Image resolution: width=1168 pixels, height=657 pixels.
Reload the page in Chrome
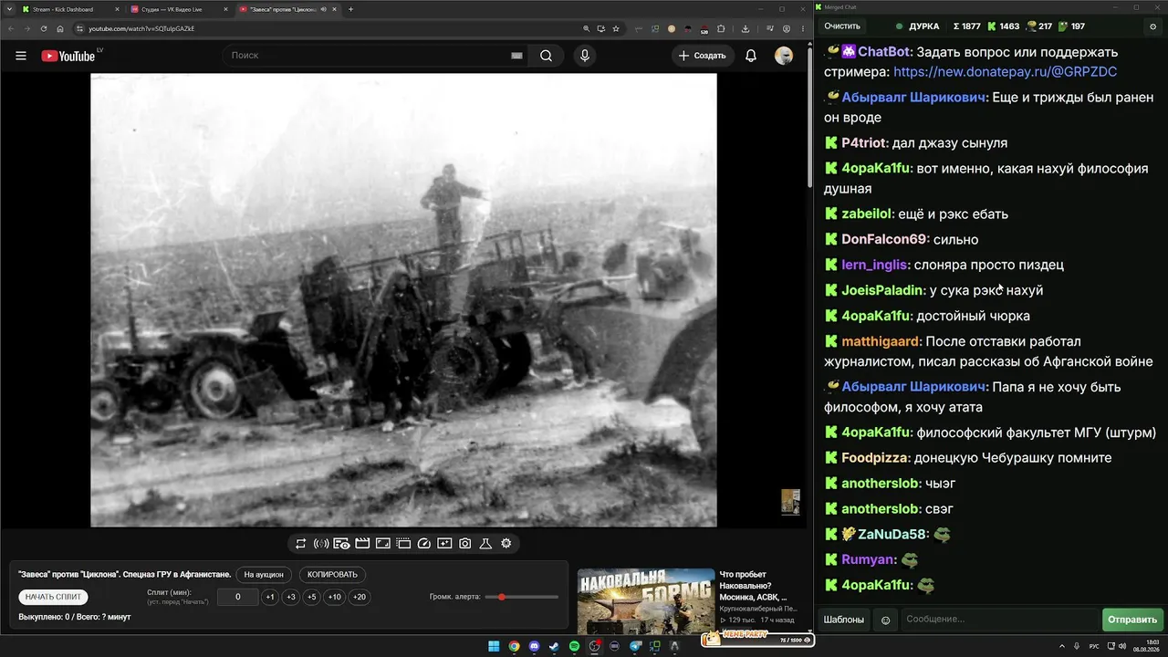point(44,28)
